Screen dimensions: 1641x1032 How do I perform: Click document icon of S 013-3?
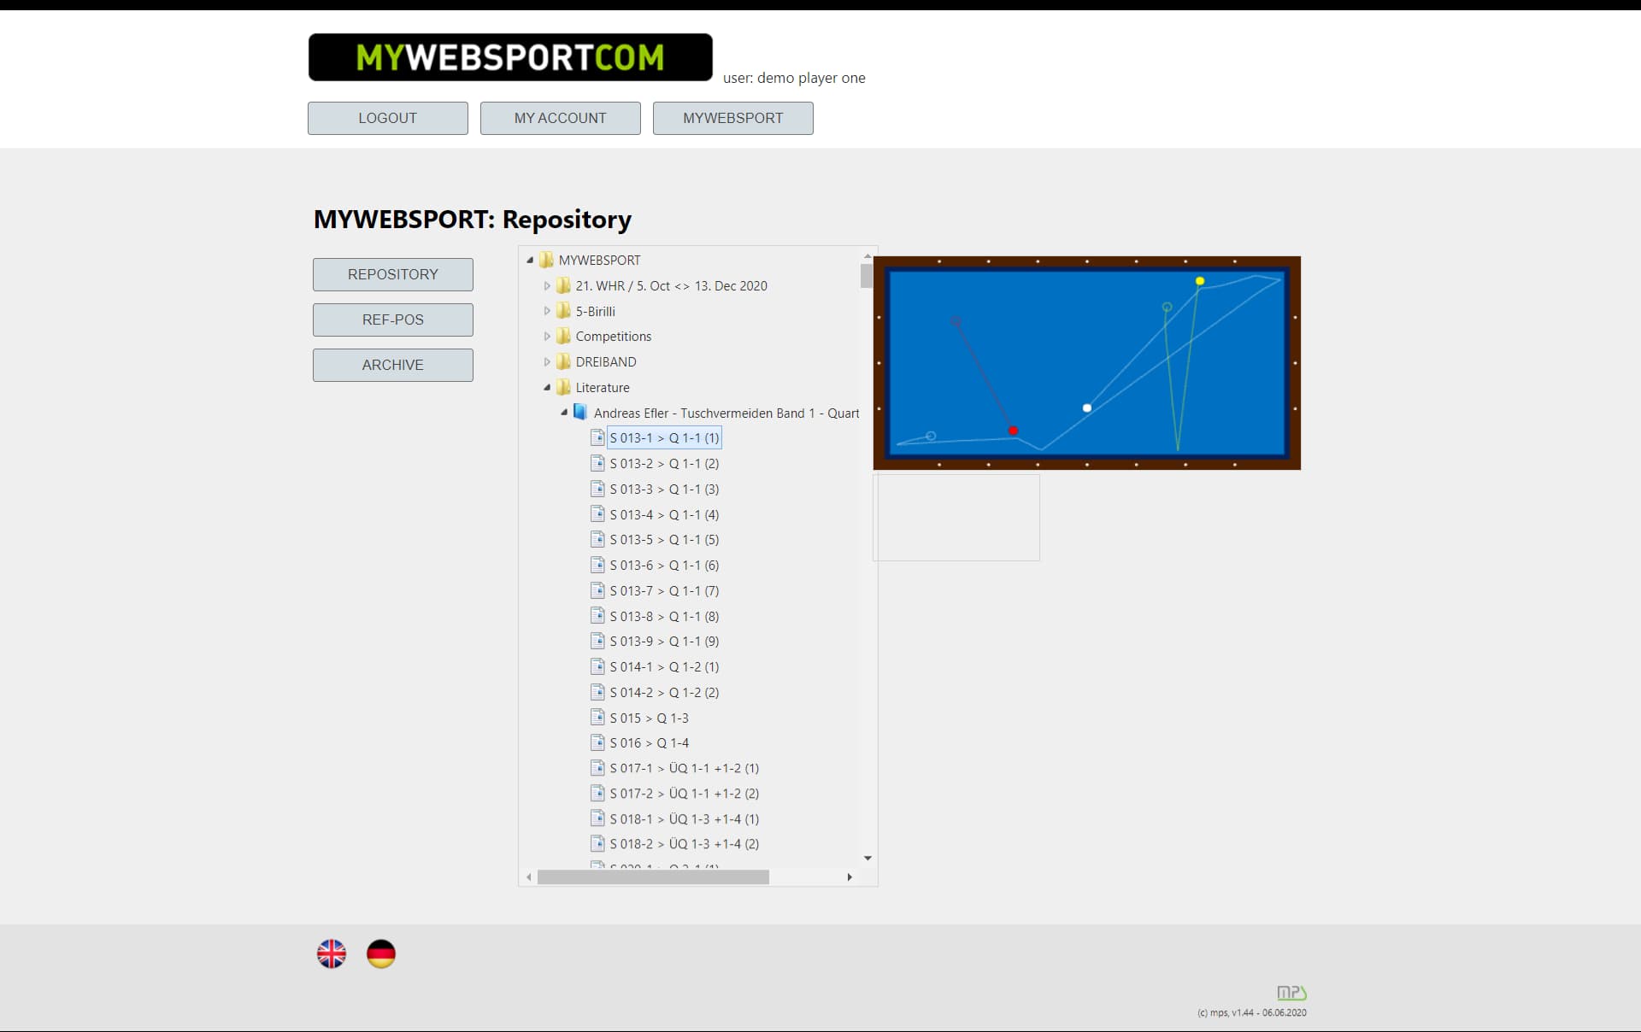pyautogui.click(x=597, y=489)
